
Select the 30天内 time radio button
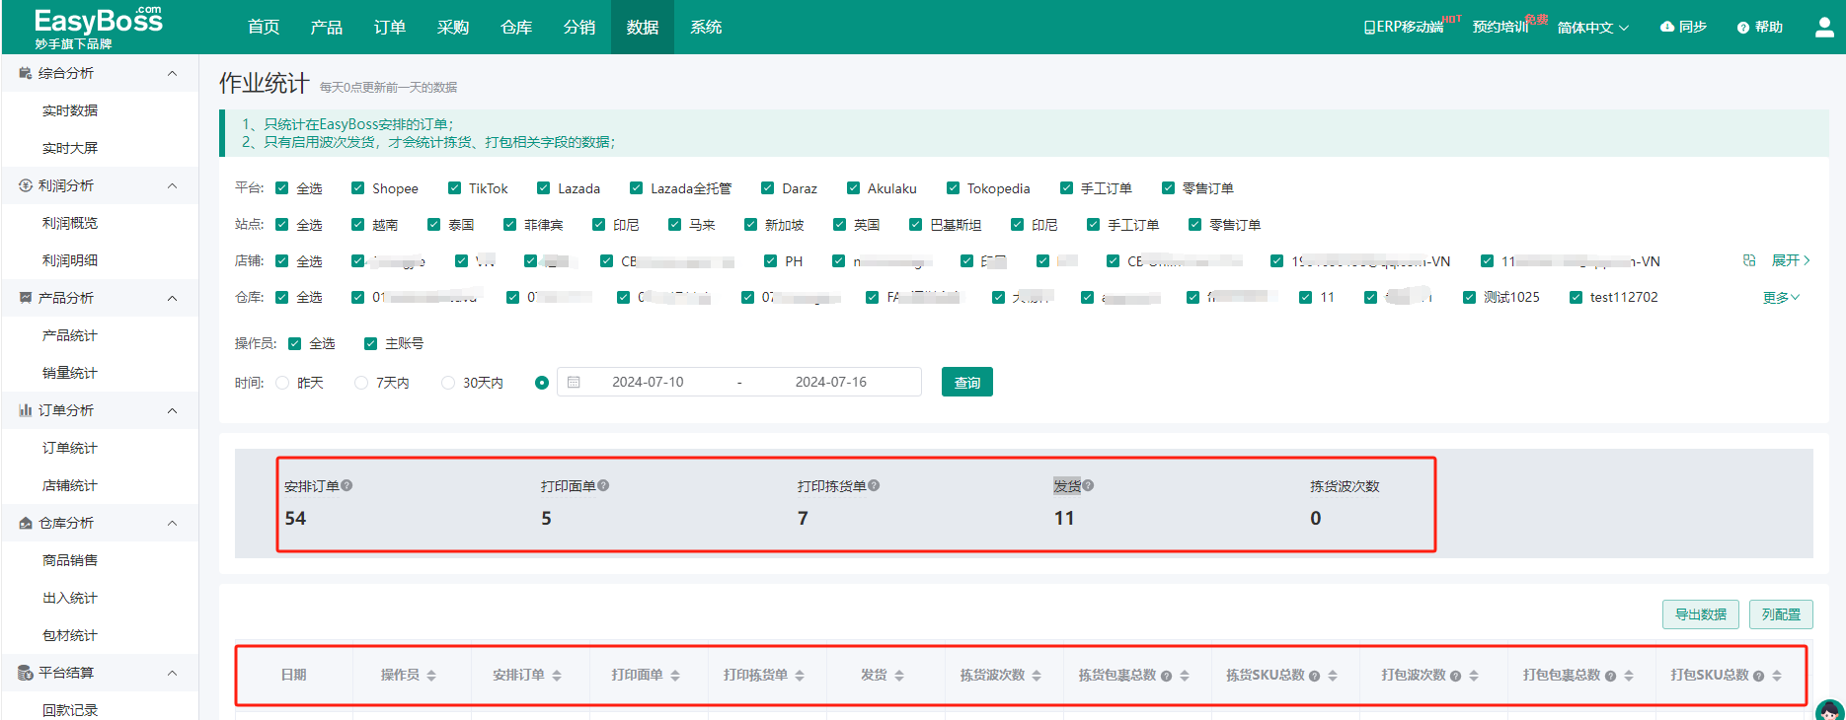pos(448,383)
